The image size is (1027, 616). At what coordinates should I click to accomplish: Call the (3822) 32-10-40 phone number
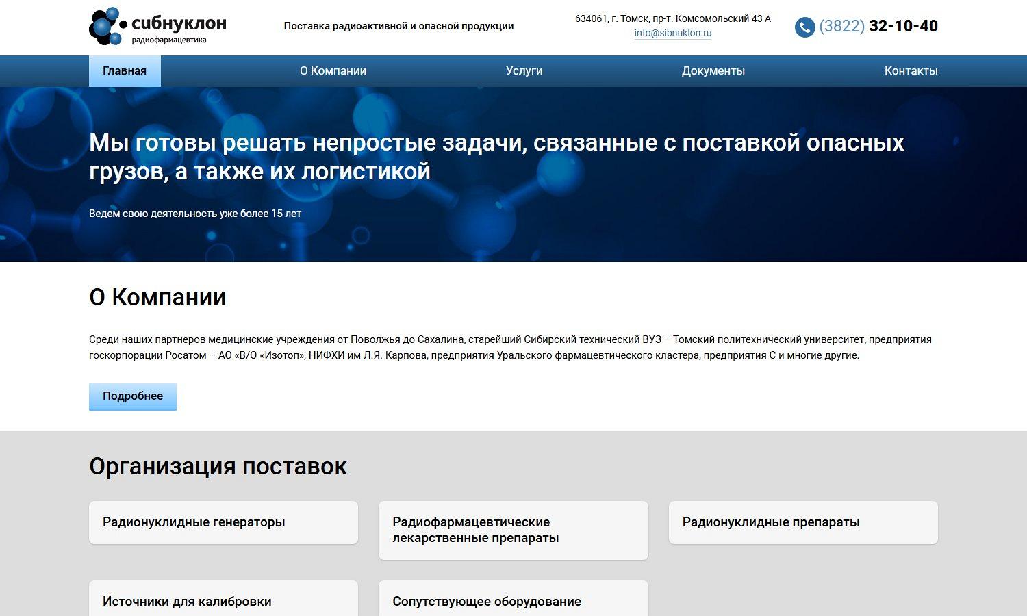point(878,26)
